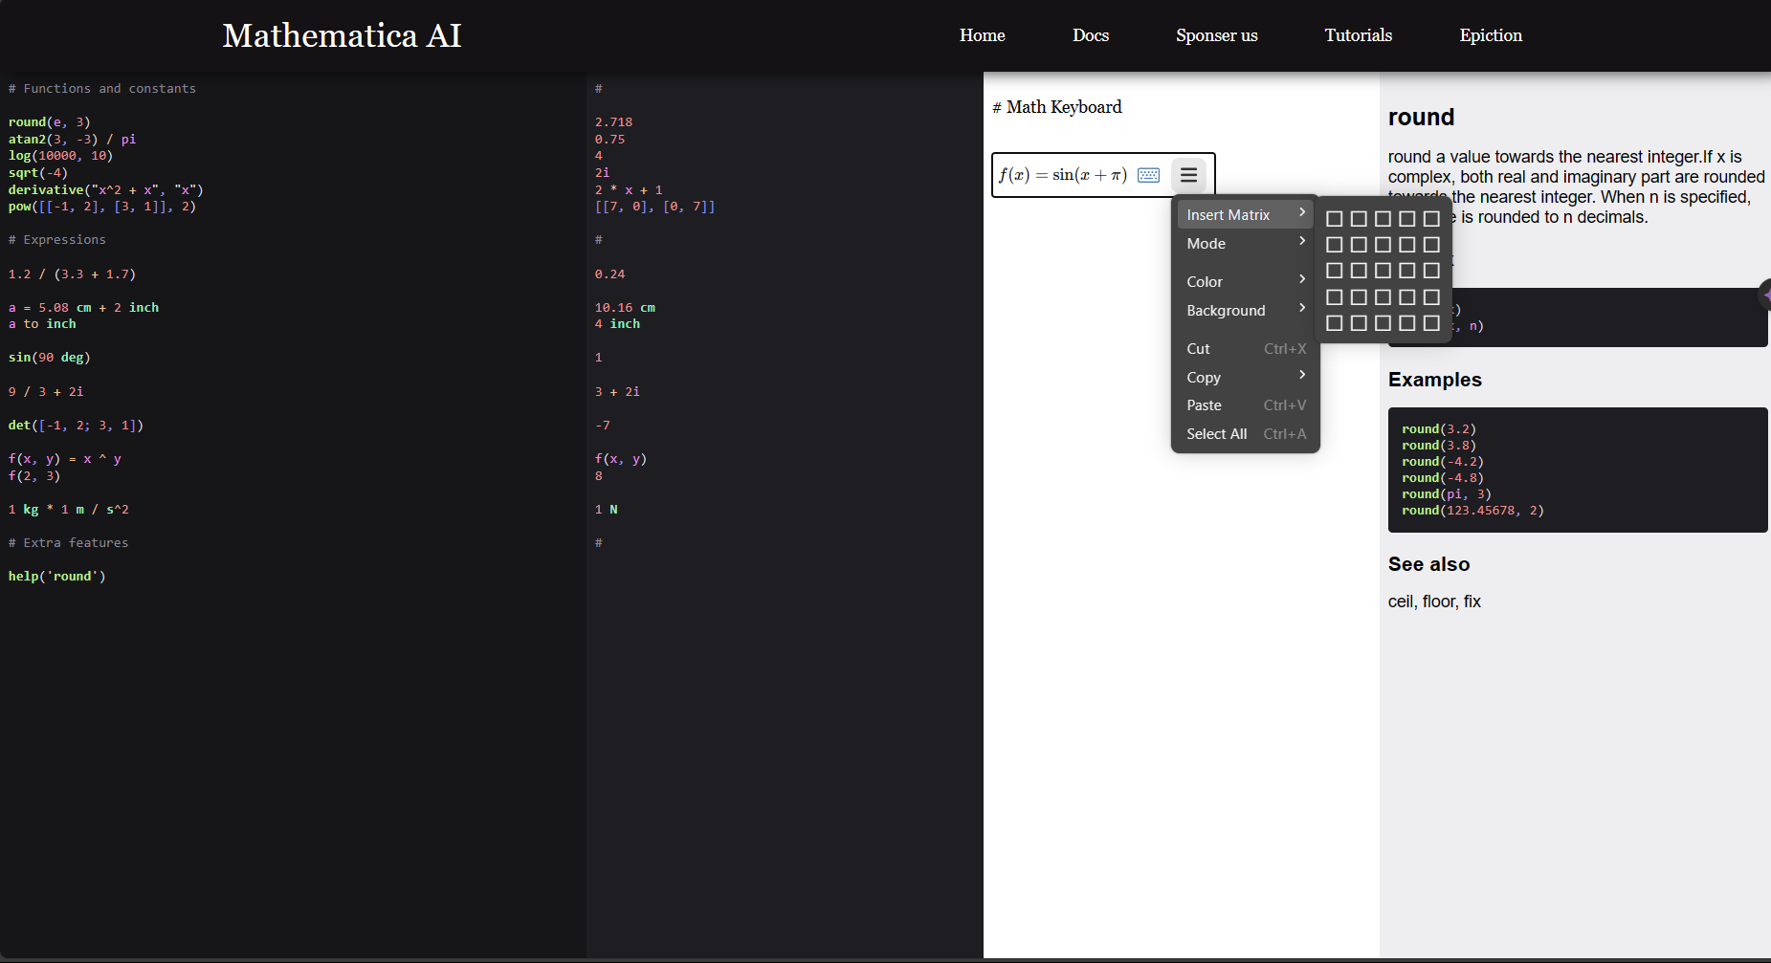Click inside the f(x) = sin(x + π) math field

[x=1062, y=175]
